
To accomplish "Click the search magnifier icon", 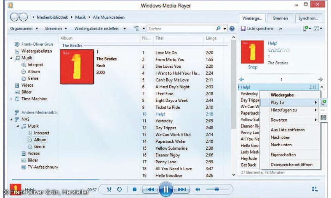I will [218, 28].
